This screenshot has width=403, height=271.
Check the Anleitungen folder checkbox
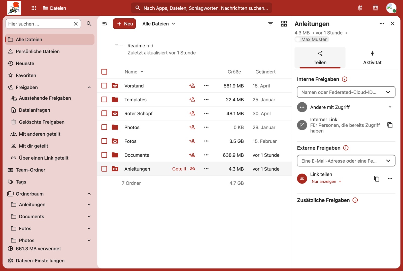[x=104, y=169]
